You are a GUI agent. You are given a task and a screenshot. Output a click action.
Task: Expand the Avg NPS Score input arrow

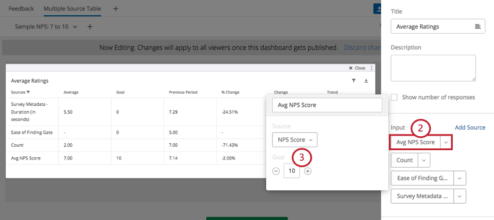446,143
